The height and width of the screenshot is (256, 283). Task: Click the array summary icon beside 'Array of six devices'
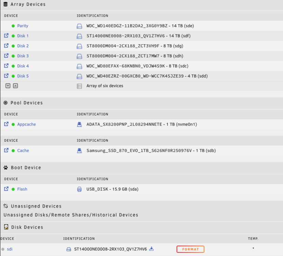79,86
